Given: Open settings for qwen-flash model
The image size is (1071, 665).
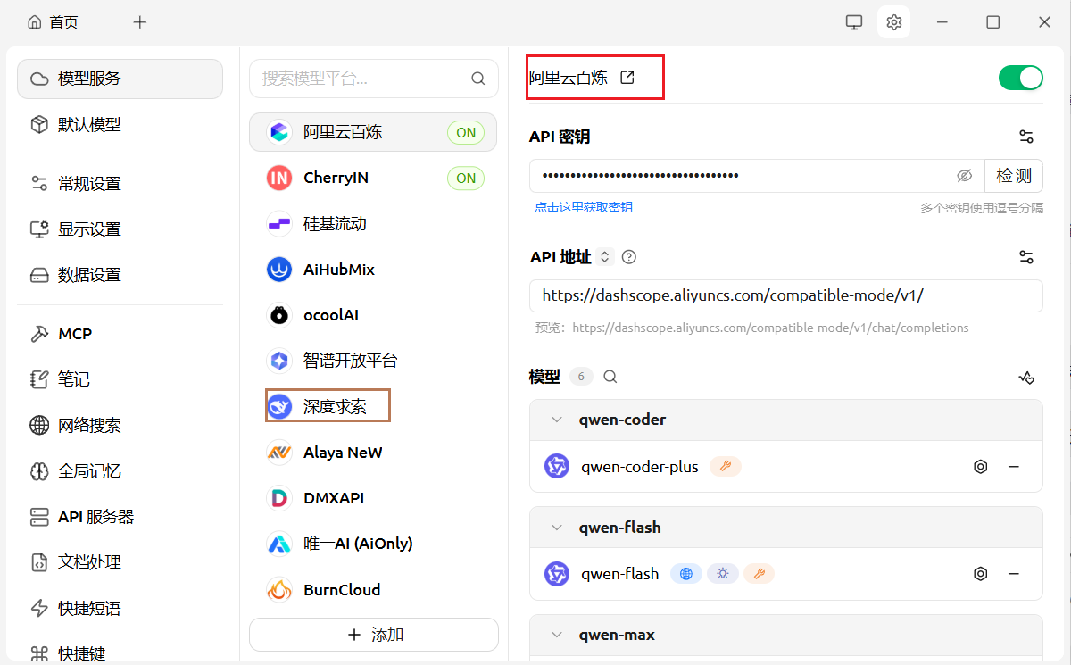Looking at the screenshot, I should (981, 574).
